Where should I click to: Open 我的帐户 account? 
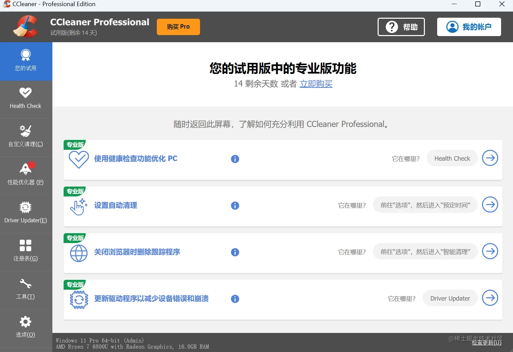(469, 27)
